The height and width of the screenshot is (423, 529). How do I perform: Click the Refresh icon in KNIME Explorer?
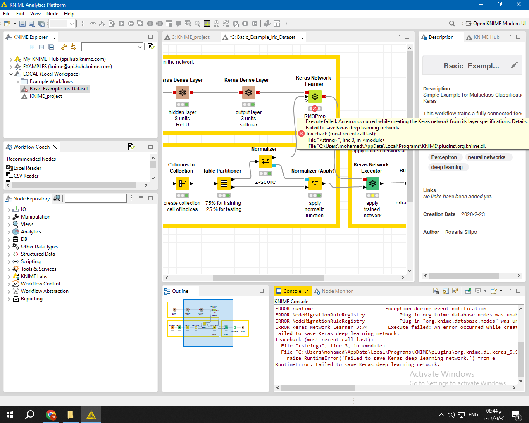pos(63,47)
